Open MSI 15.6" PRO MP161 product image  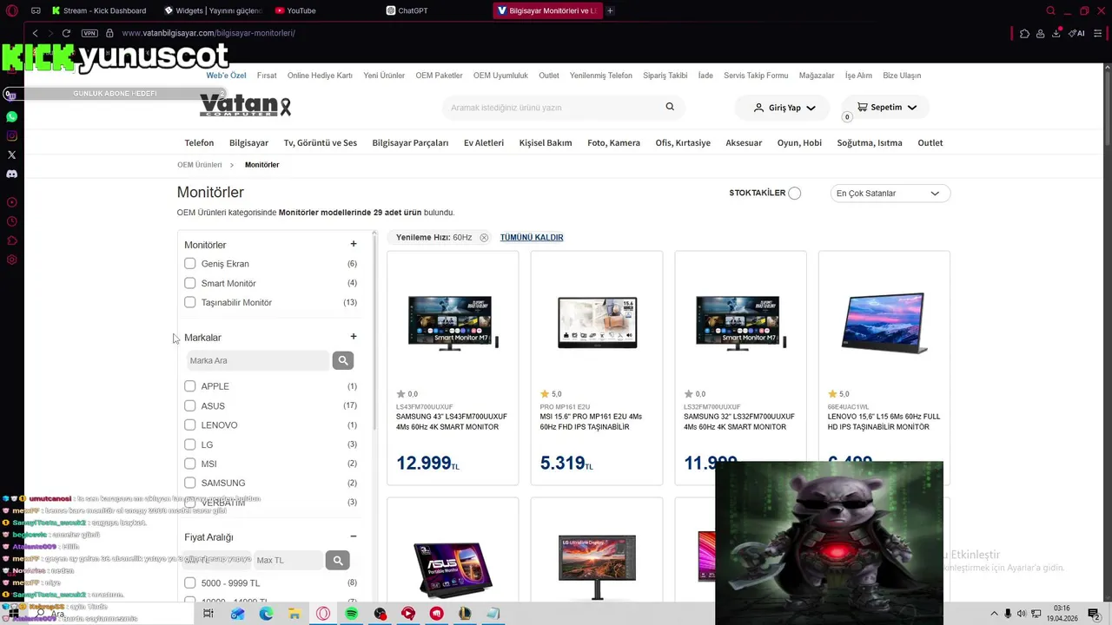coord(597,322)
